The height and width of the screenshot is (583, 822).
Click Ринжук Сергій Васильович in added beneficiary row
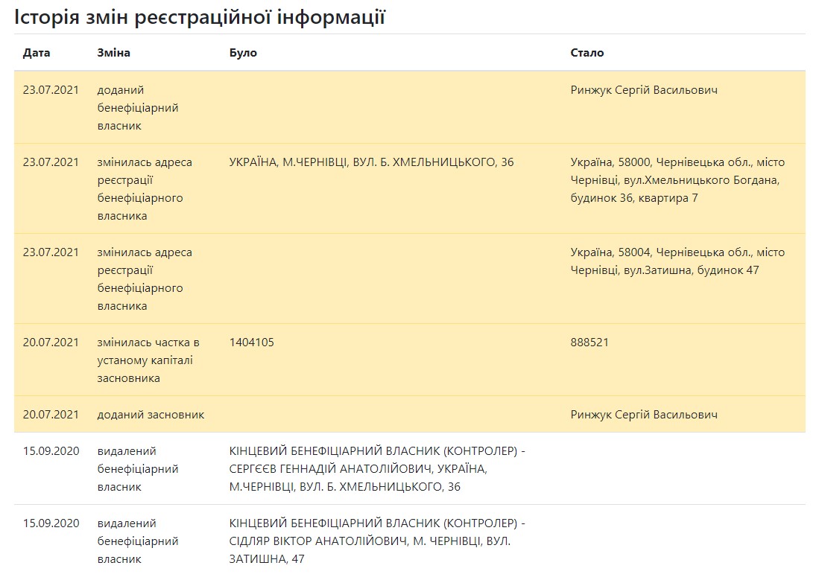tap(644, 90)
